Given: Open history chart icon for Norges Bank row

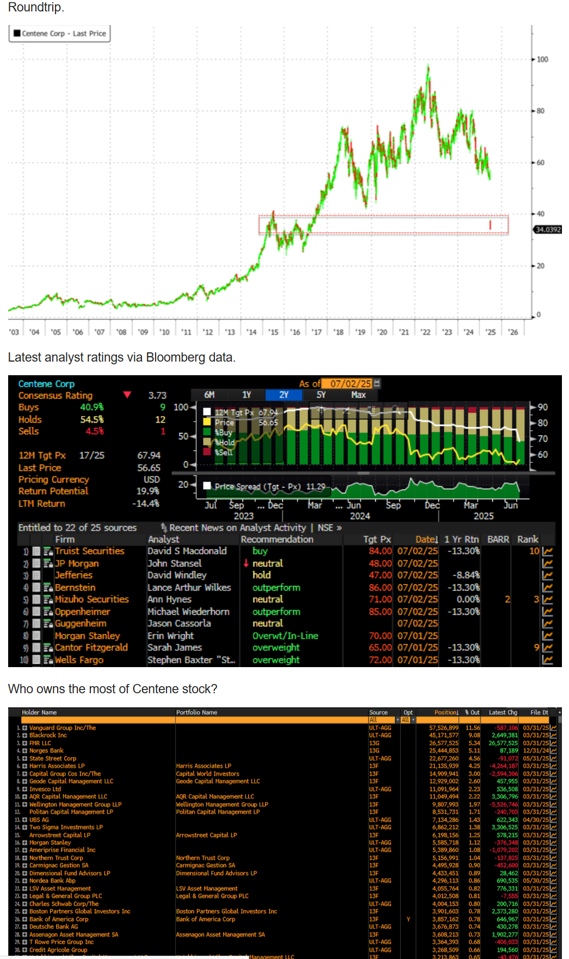Looking at the screenshot, I should [553, 750].
